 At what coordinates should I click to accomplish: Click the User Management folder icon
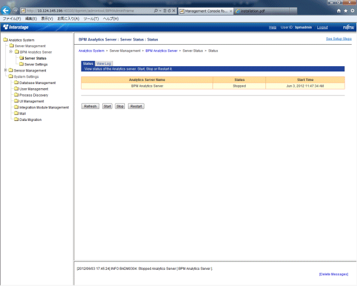16,89
